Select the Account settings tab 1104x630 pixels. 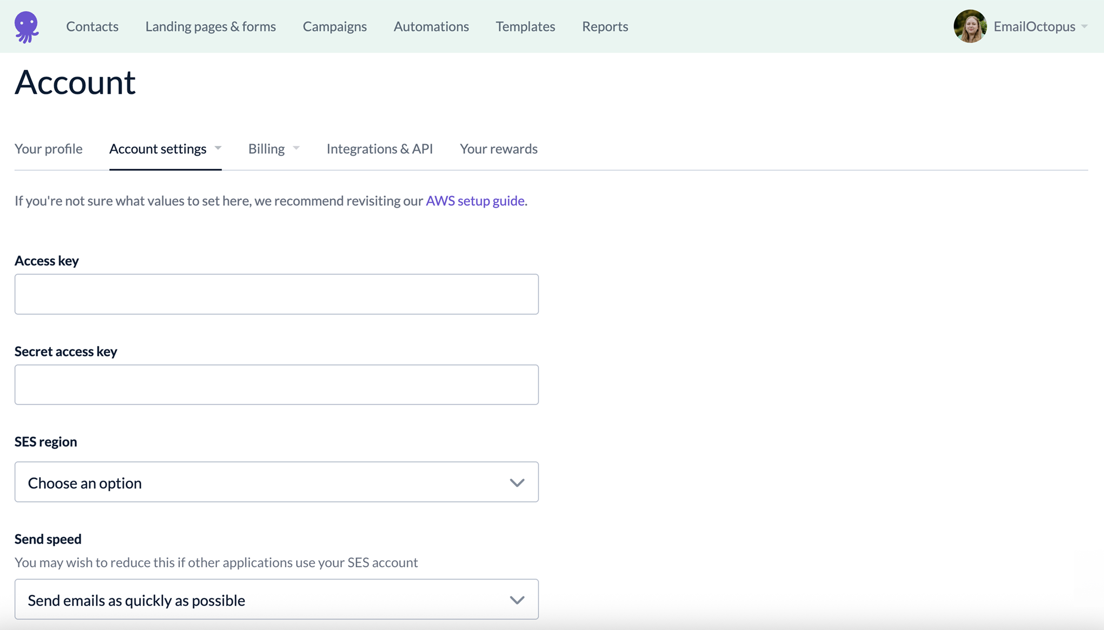pyautogui.click(x=158, y=149)
